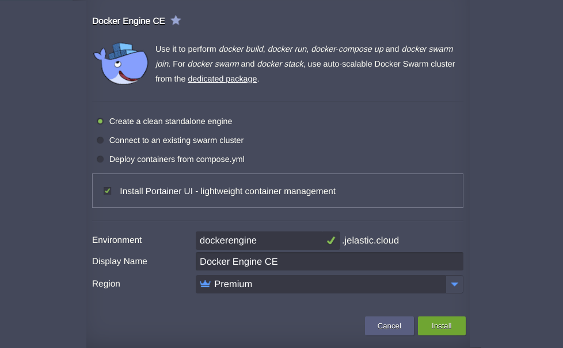Select Create a clean standalone engine

(x=100, y=121)
